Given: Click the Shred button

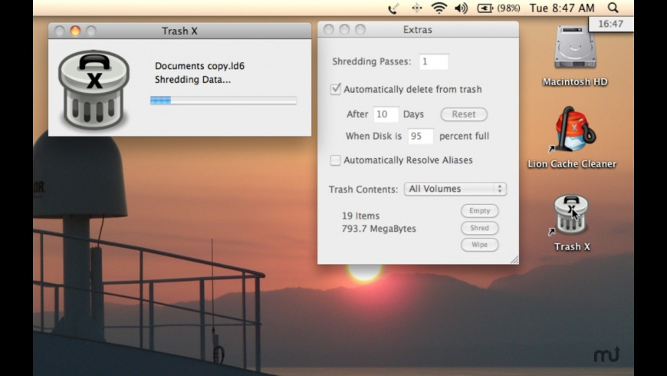Looking at the screenshot, I should click(479, 228).
